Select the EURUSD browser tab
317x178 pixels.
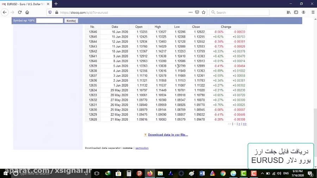pyautogui.click(x=26, y=4)
